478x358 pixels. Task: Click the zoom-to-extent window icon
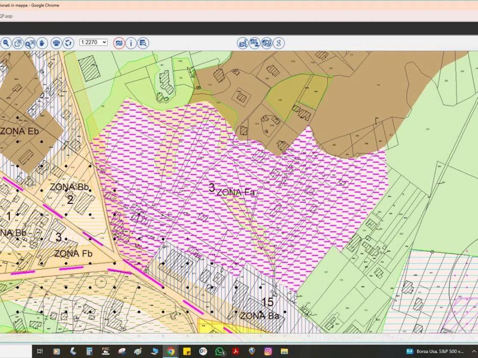[18, 43]
